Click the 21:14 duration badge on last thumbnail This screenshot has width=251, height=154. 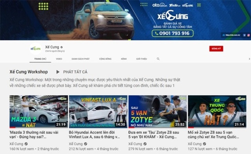click(x=239, y=125)
